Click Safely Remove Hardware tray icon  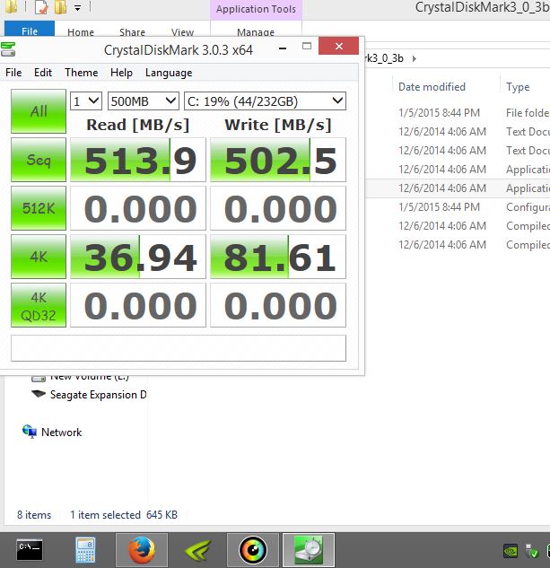click(x=532, y=551)
